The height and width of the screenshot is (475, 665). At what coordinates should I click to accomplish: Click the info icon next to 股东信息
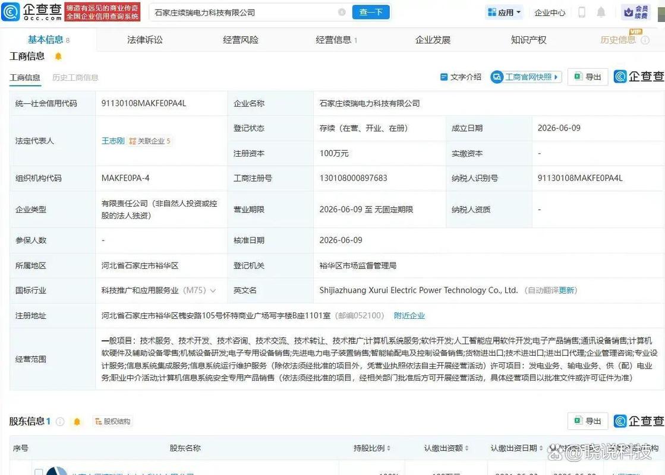pyautogui.click(x=60, y=422)
